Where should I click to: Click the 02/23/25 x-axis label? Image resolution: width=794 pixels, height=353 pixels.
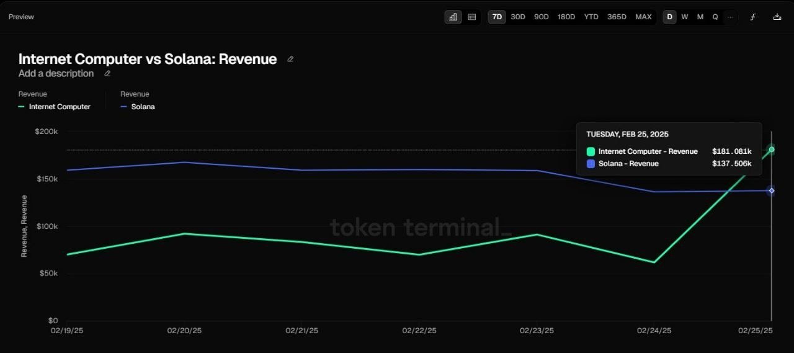[537, 331]
